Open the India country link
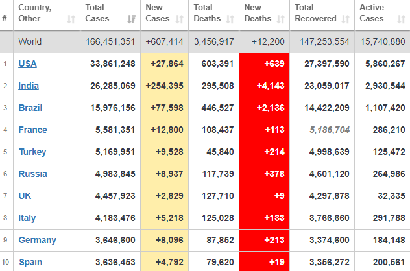The image size is (410, 271). [x=29, y=86]
